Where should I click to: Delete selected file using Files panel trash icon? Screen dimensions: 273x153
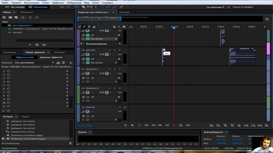click(x=30, y=17)
